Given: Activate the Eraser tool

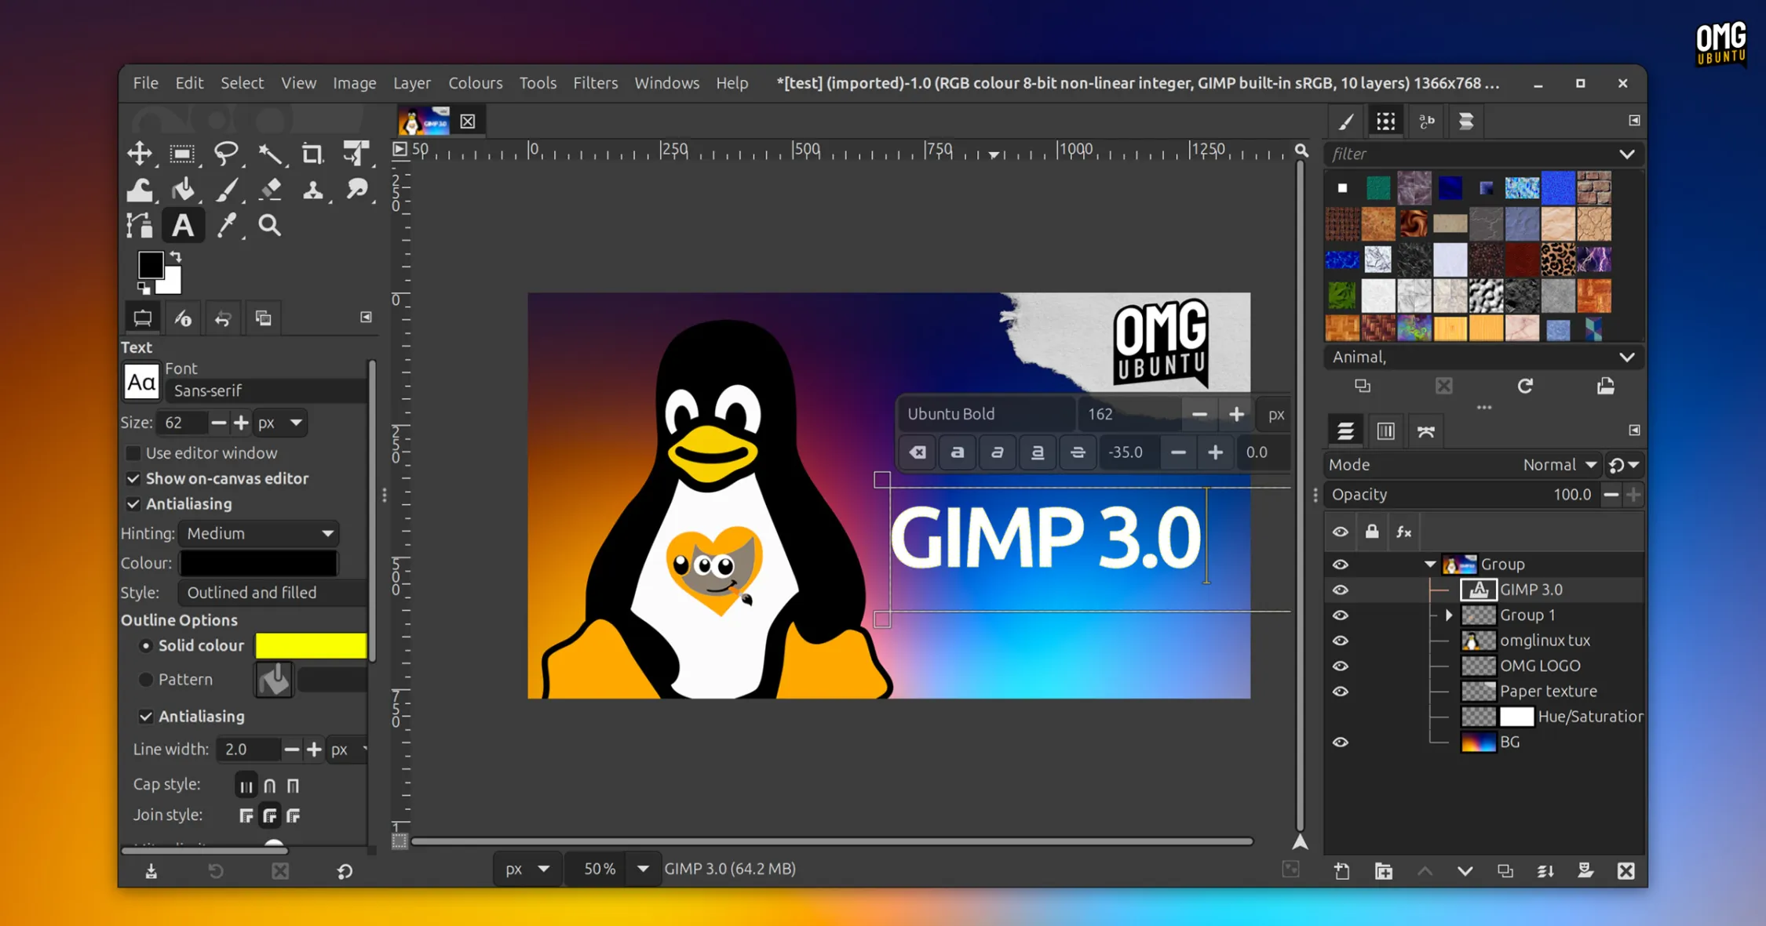Looking at the screenshot, I should pos(270,189).
